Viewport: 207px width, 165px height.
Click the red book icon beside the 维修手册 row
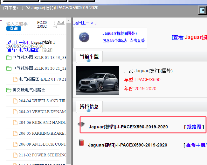click(81, 142)
